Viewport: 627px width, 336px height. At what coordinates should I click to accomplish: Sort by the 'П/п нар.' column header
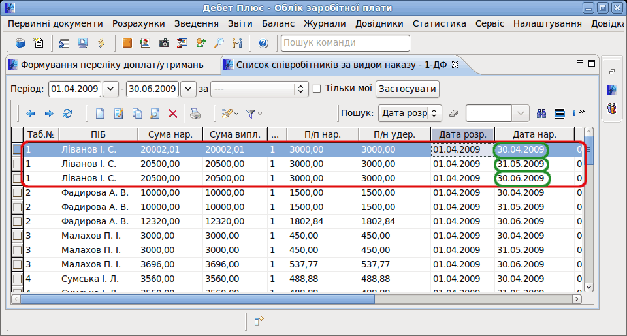[323, 134]
